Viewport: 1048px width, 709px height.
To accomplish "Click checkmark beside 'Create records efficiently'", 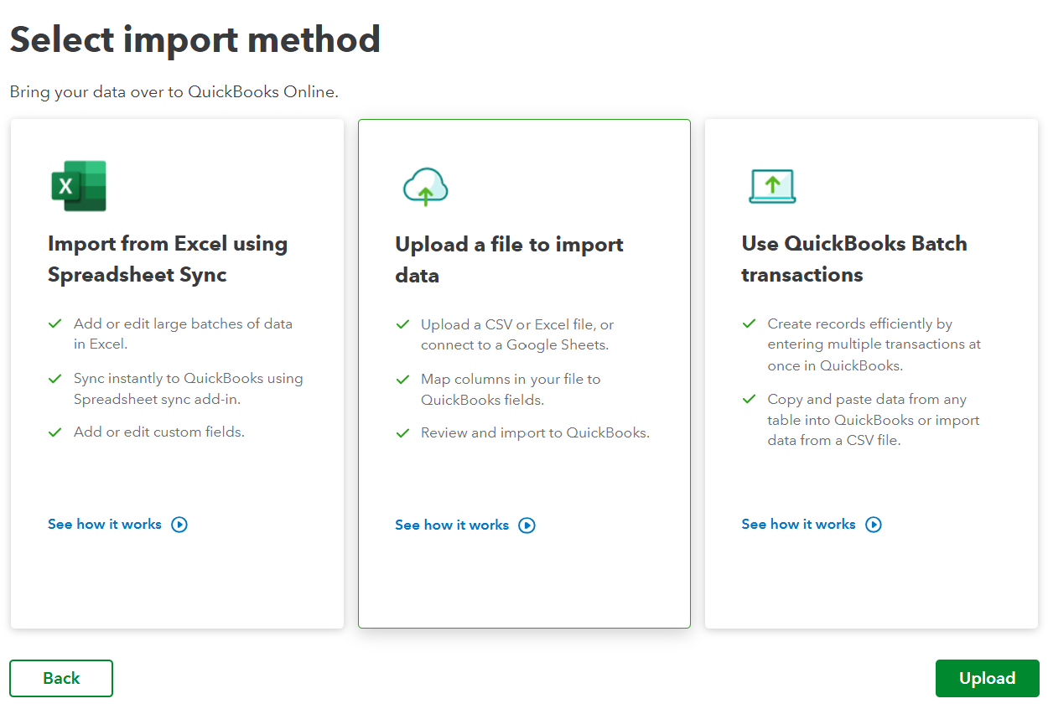I will (749, 323).
